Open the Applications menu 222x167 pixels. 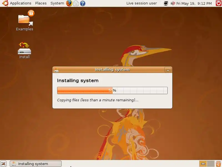point(21,3)
